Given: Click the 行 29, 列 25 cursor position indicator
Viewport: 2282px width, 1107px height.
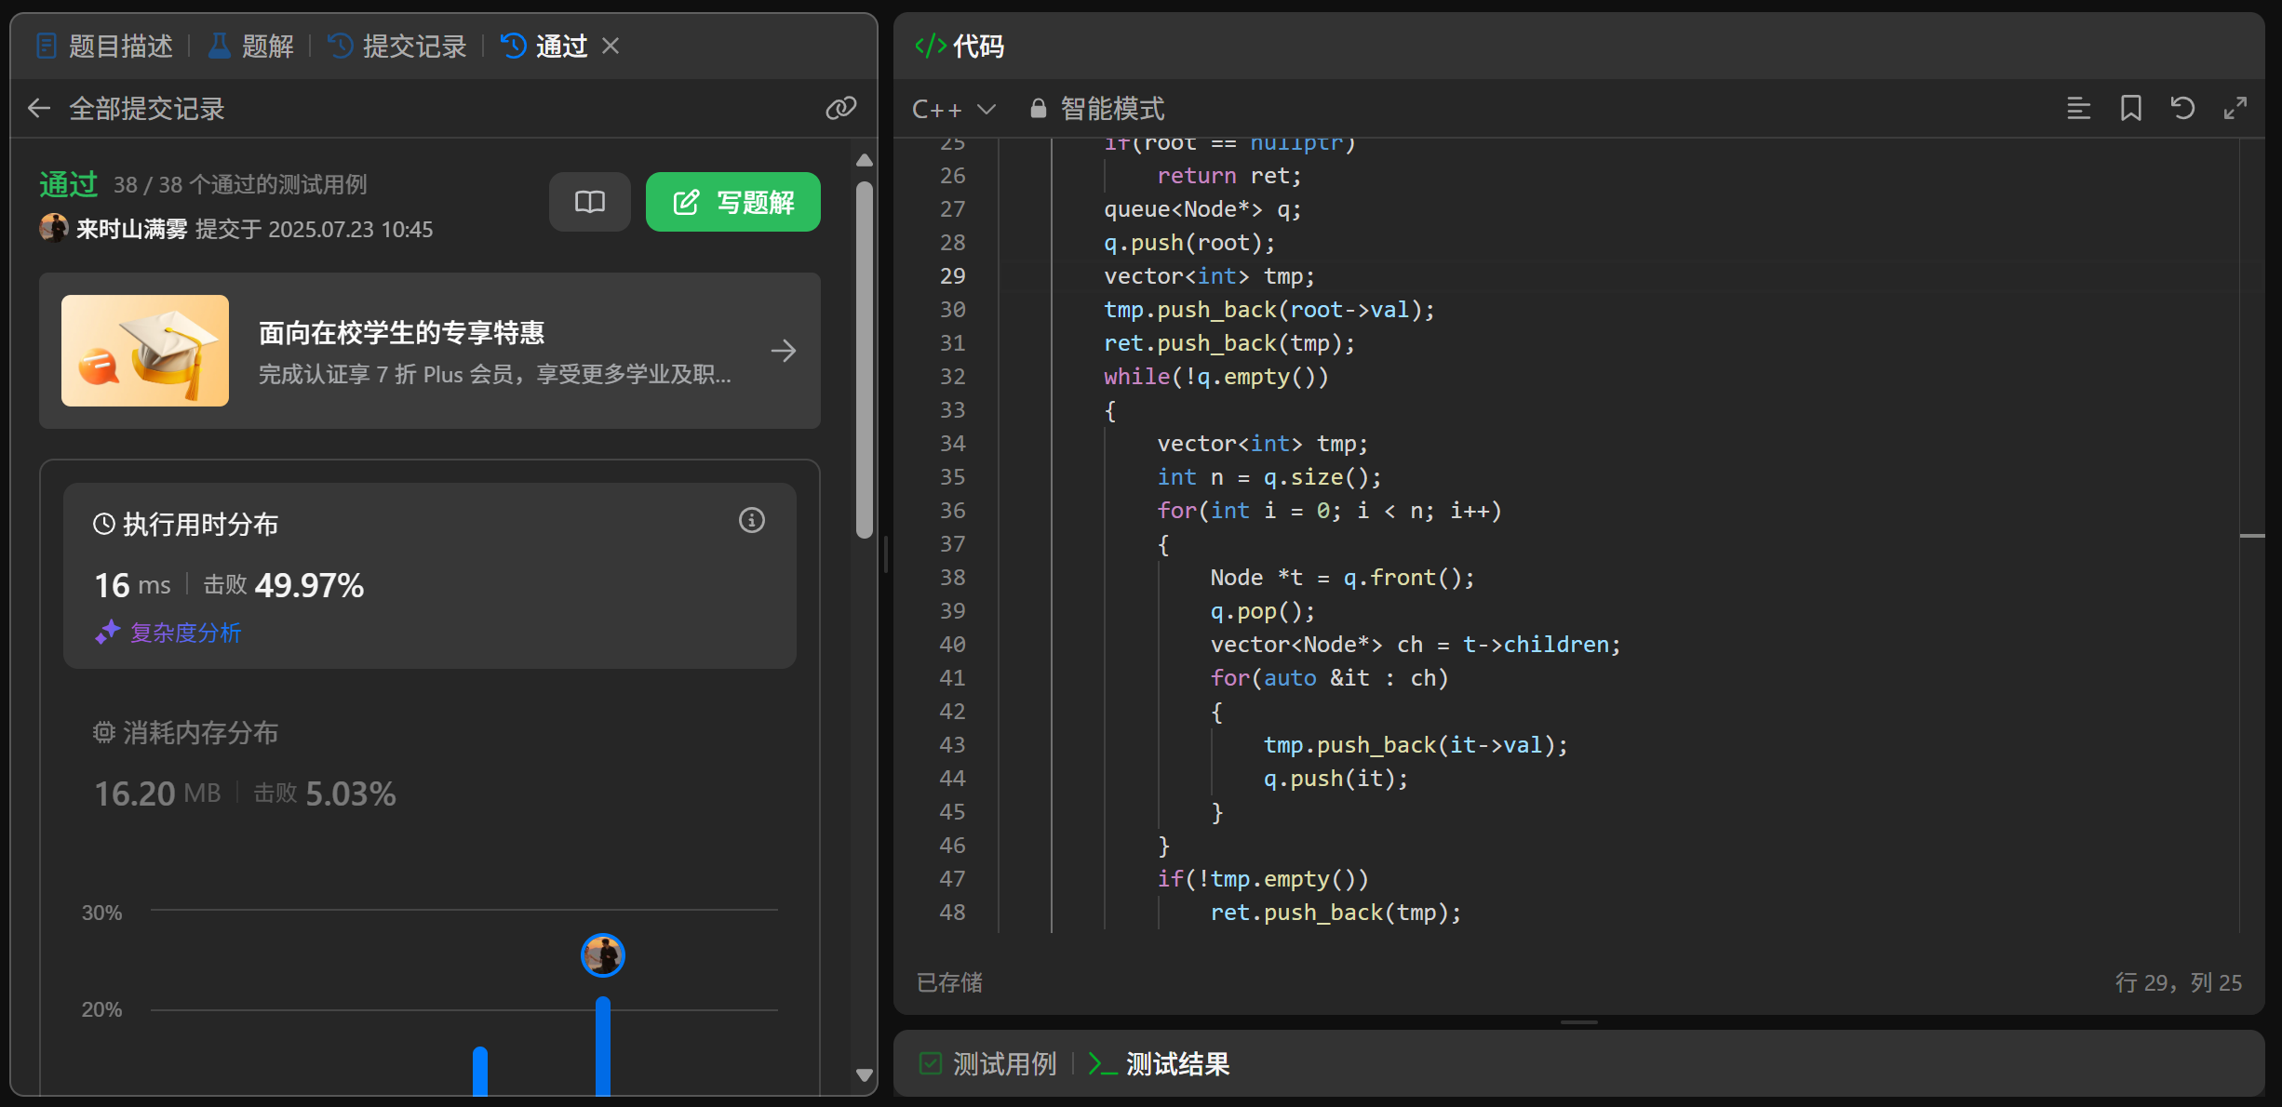Looking at the screenshot, I should (x=2178, y=982).
